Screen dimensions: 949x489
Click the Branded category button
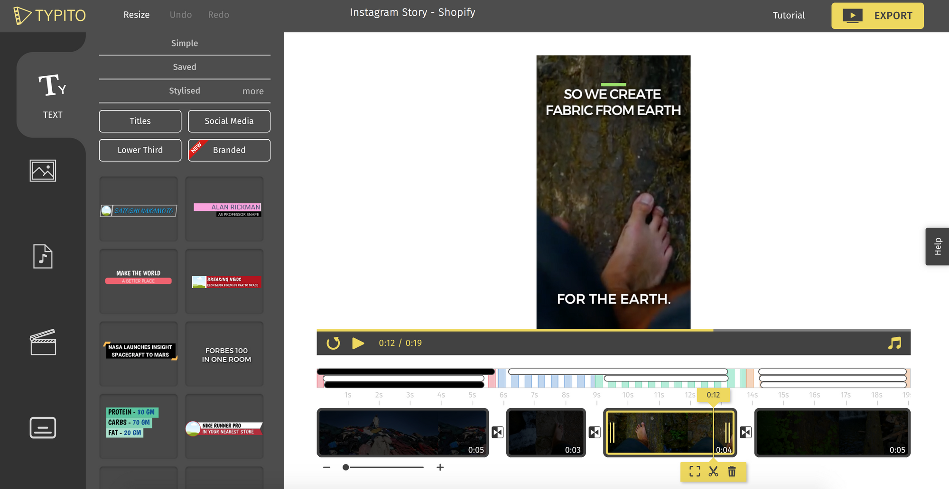click(x=229, y=150)
